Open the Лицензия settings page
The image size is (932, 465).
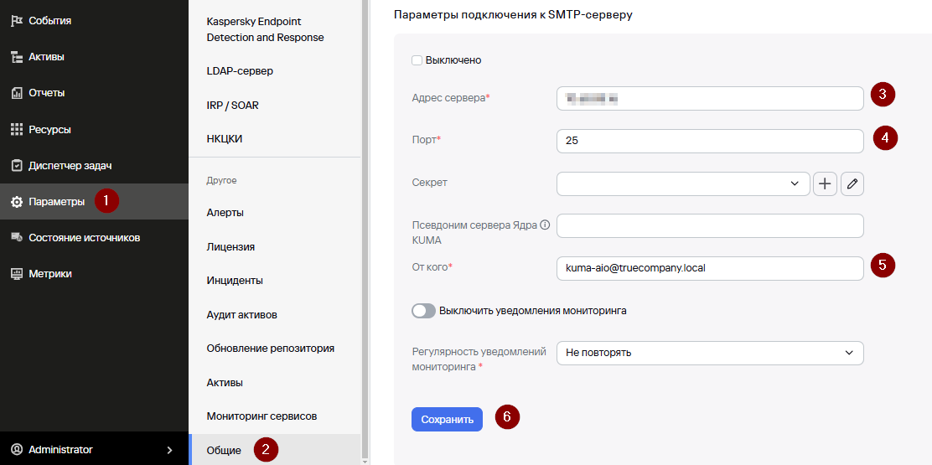pyautogui.click(x=230, y=246)
